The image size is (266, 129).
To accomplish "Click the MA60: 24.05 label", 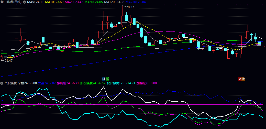I will (94, 2).
